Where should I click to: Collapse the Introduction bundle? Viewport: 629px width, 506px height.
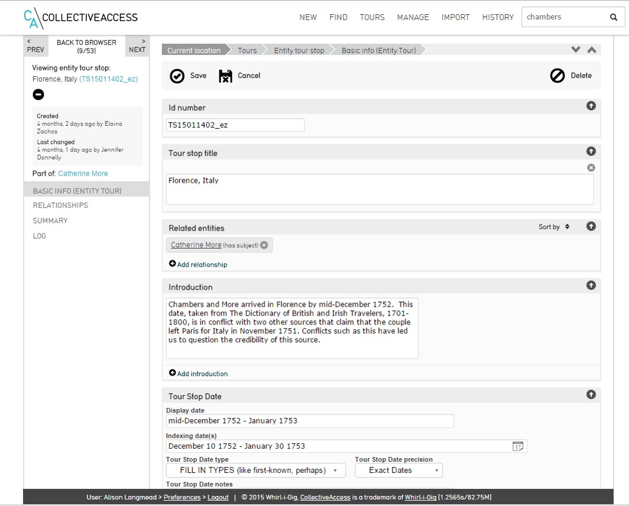coord(591,286)
